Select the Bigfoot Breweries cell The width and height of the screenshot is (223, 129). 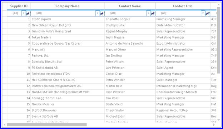pos(68,110)
